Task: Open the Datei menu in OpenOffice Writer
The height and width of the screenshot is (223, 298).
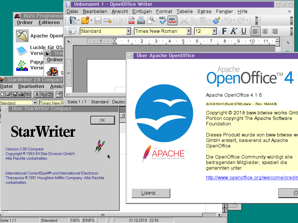Action: [72, 12]
